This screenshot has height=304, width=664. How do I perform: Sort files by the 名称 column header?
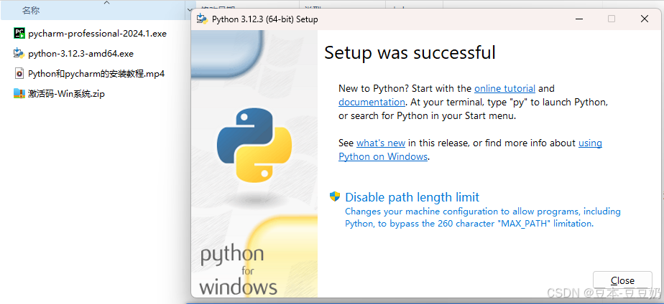click(x=31, y=11)
